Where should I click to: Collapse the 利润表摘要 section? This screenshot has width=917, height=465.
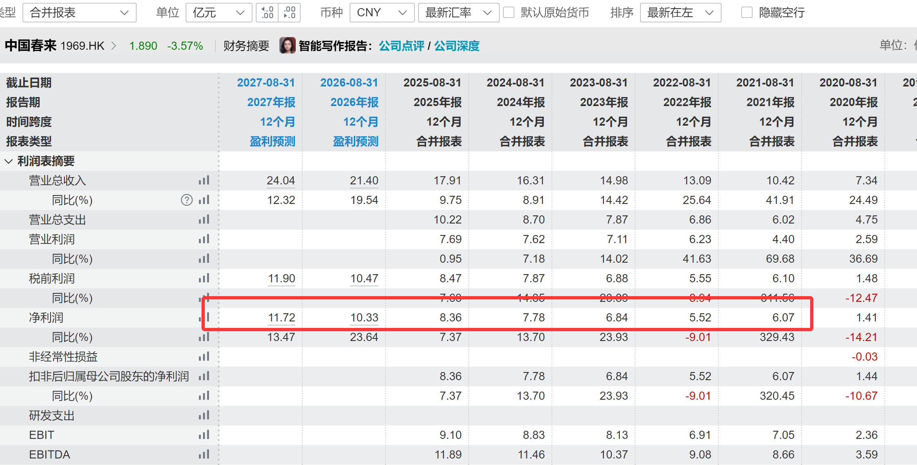pos(9,161)
